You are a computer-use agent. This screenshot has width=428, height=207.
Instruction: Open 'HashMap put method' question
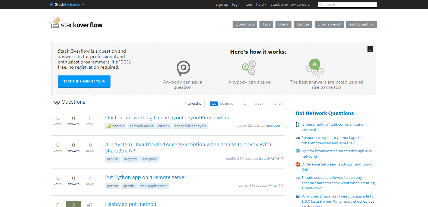[131, 204]
